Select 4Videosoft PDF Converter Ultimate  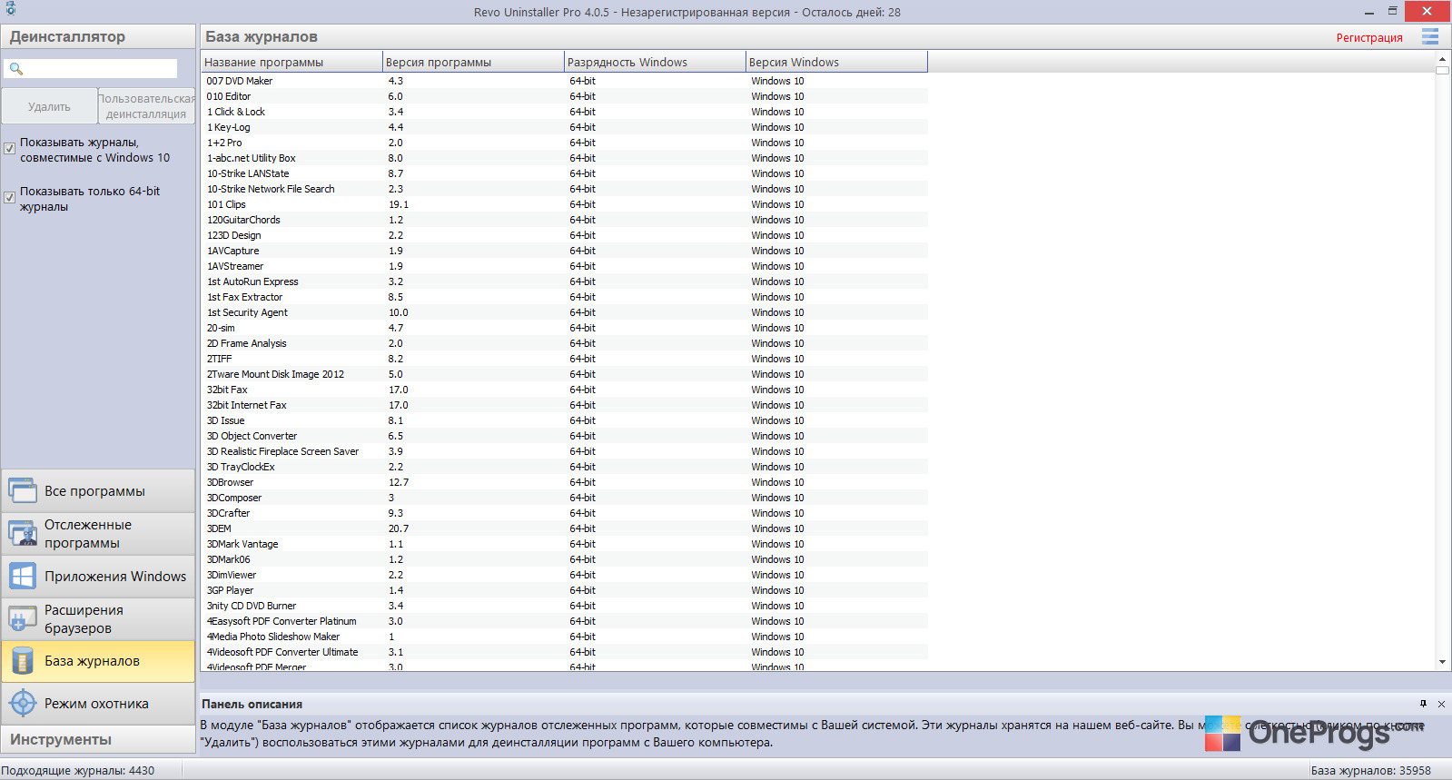point(564,652)
